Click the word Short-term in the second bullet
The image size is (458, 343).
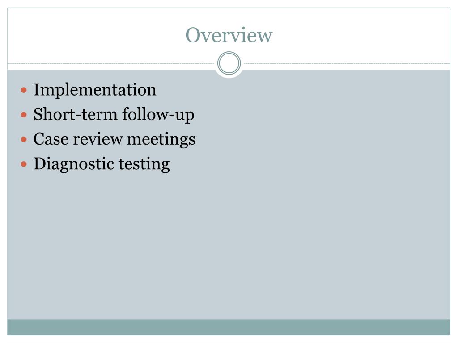coord(75,114)
